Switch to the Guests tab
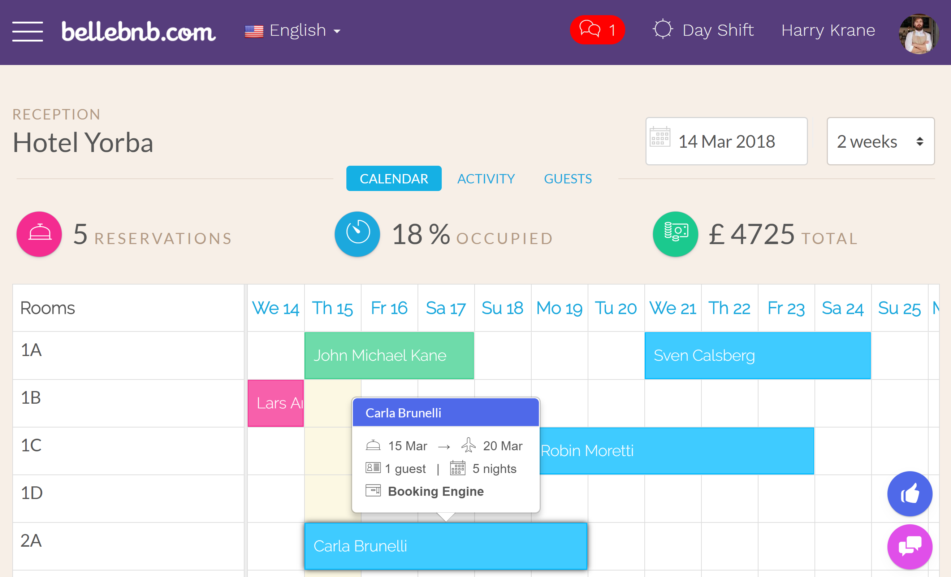The image size is (951, 577). 567,179
